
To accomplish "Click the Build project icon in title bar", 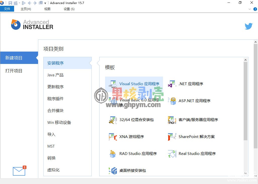I will coord(16,3).
